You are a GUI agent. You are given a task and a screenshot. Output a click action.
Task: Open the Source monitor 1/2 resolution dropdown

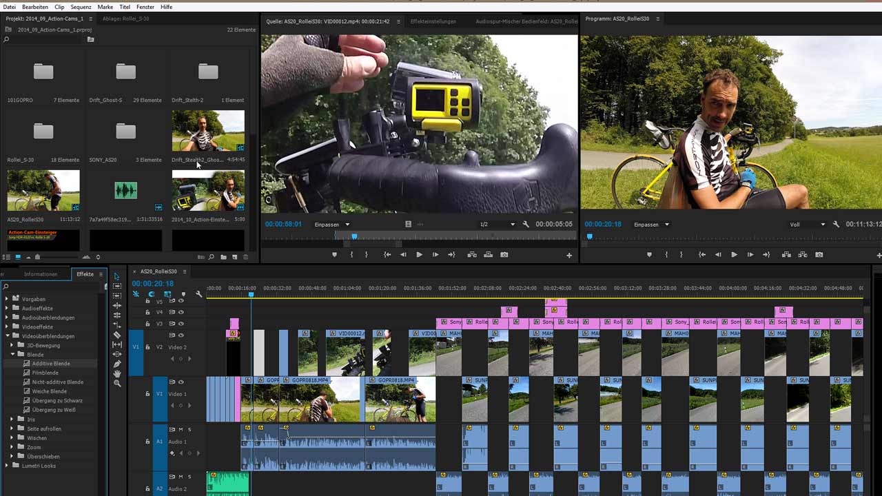click(498, 225)
